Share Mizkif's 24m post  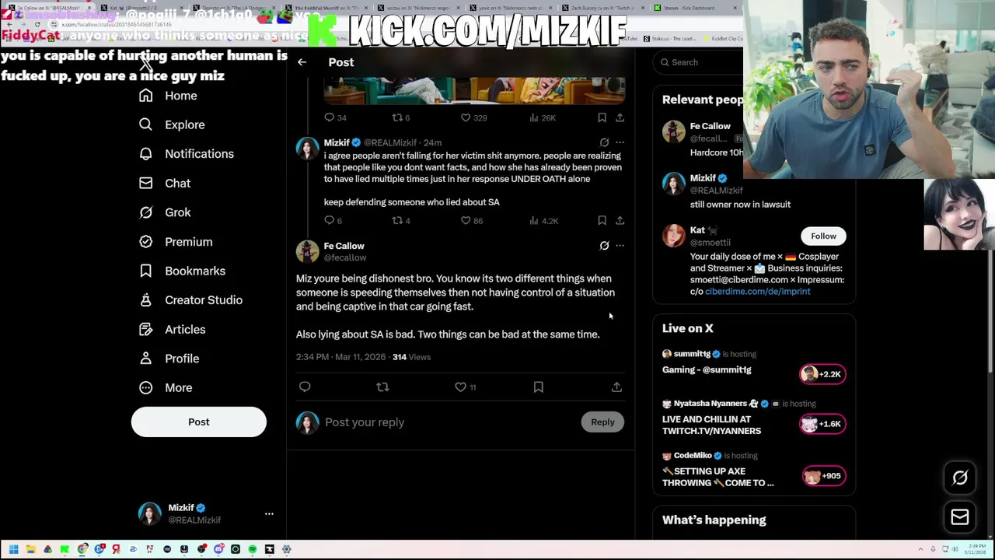tap(620, 221)
